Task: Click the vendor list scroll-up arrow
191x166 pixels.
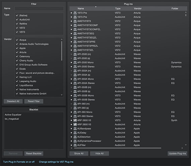Action: 62,39
